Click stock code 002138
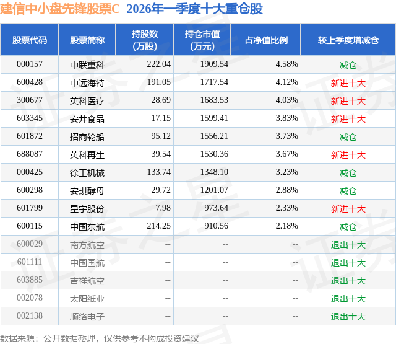Screen dimensions: 396x344 tap(30, 315)
